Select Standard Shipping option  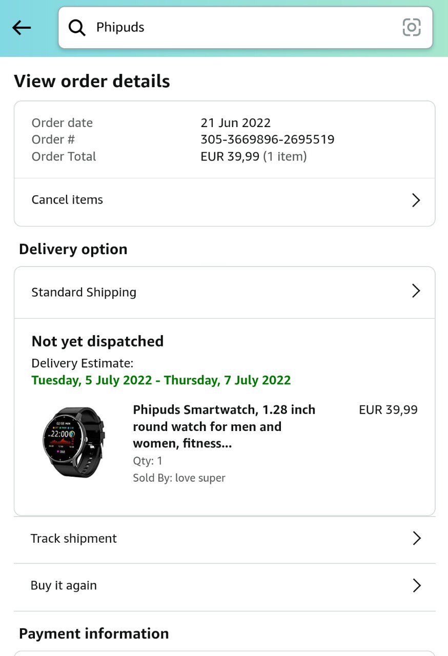coord(84,292)
